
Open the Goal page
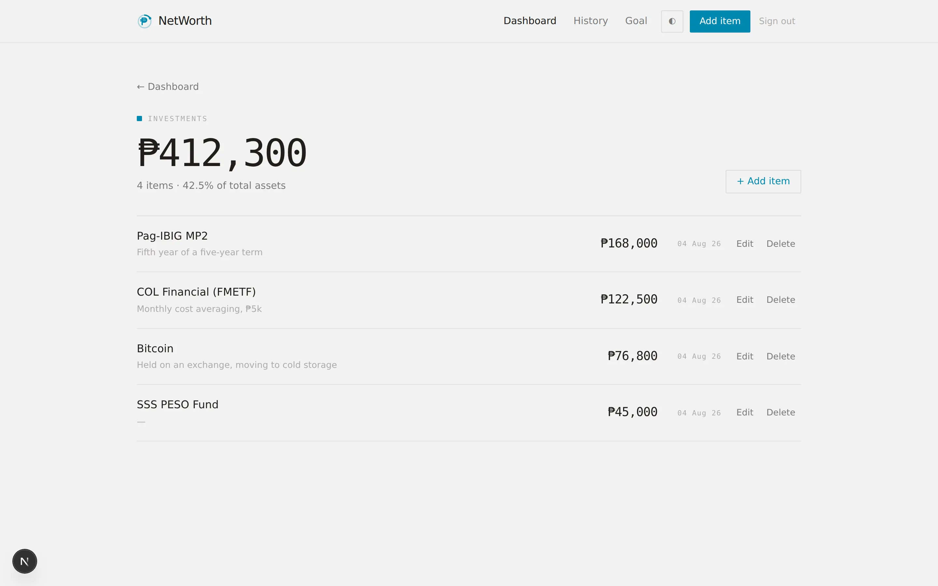636,21
